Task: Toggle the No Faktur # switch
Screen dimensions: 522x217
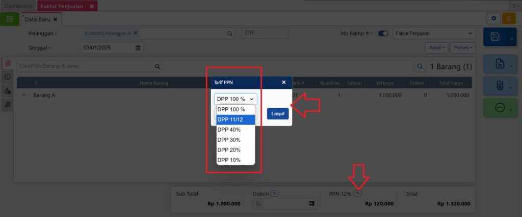Action: (383, 34)
